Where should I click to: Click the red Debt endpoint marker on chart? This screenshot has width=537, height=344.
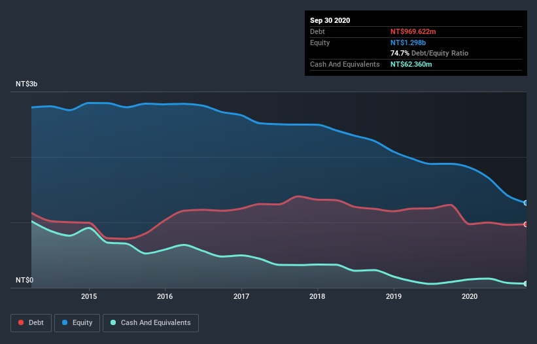(526, 224)
